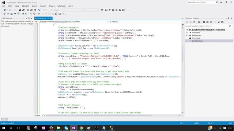Click the Cut scissors icon
The image size is (234, 131).
(28, 10)
